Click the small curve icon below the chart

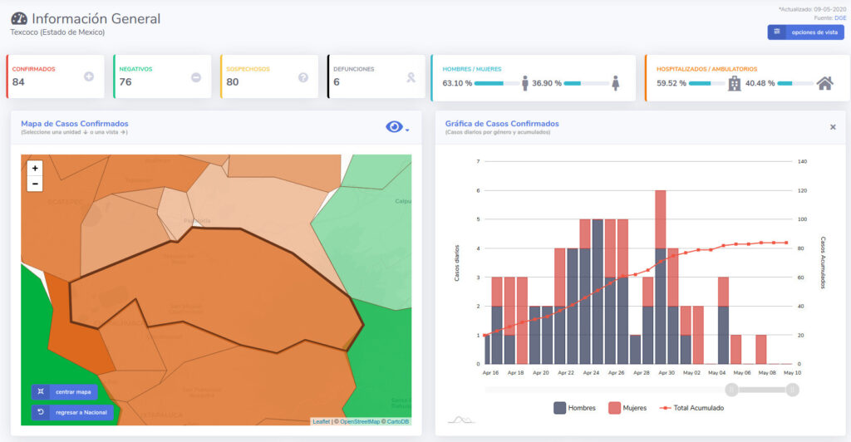click(460, 420)
